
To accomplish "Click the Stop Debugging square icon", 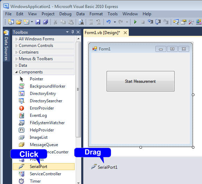I will [x=143, y=22].
